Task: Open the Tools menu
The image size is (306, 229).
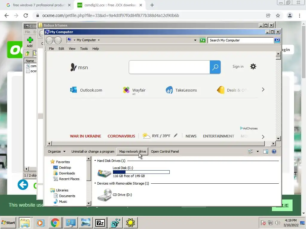Action: [x=84, y=49]
